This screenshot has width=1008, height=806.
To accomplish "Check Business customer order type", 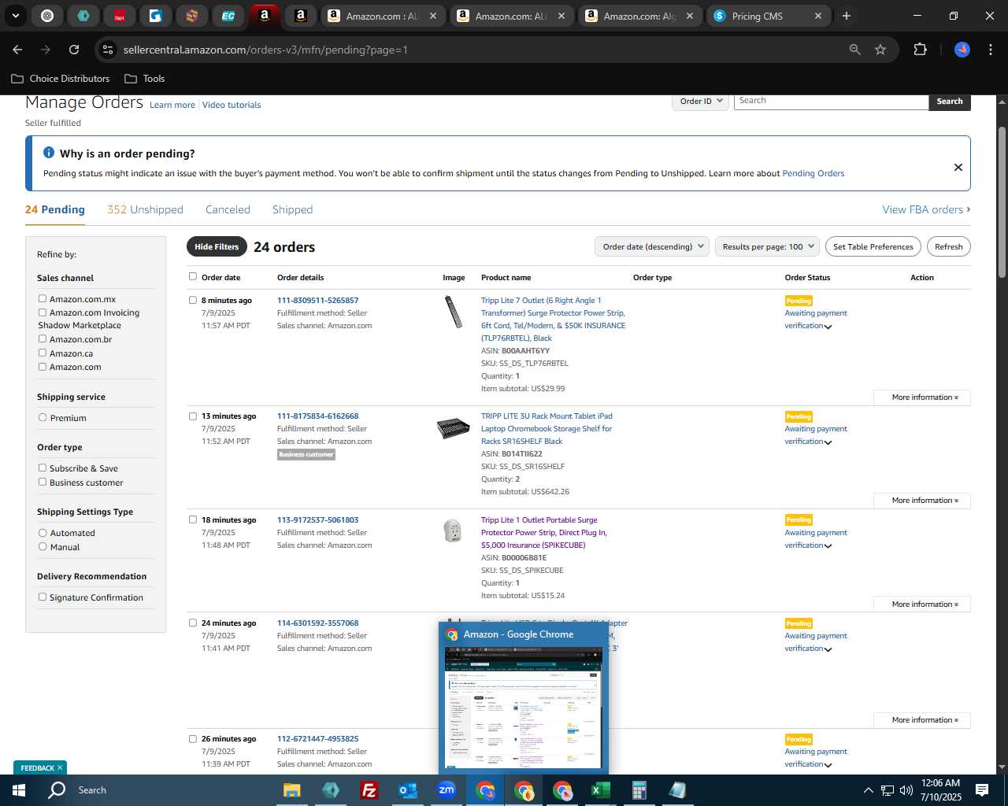I will 43,482.
